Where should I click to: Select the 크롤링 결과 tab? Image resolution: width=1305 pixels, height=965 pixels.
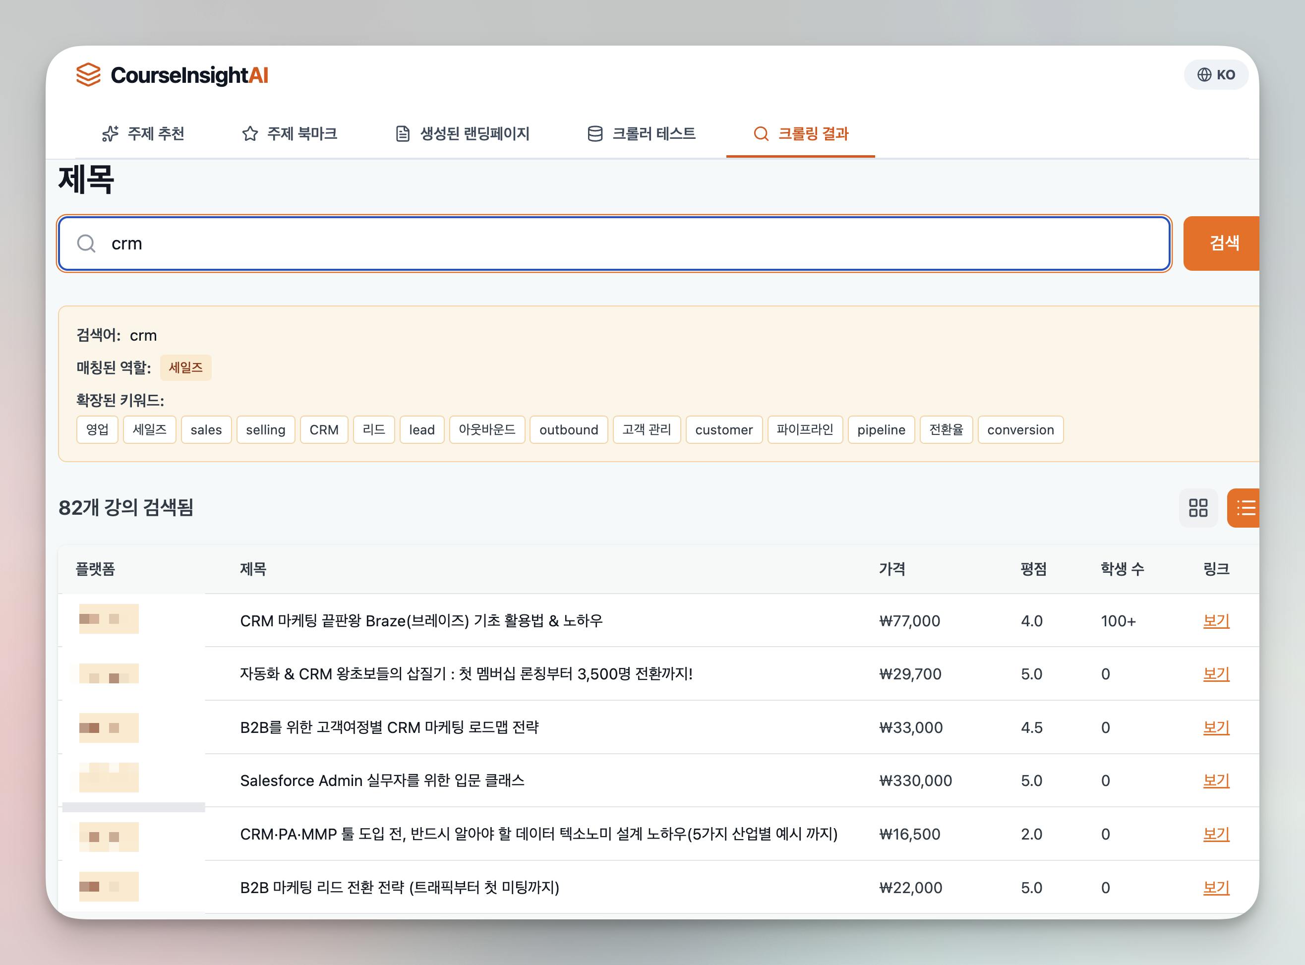(801, 134)
